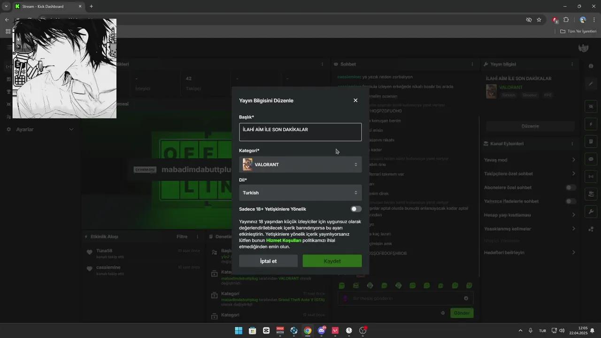Click the anime thumbnail overlay image

64,69
